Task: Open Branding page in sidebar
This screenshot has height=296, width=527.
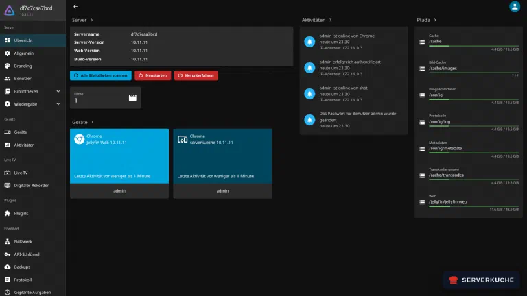Action: [33, 66]
